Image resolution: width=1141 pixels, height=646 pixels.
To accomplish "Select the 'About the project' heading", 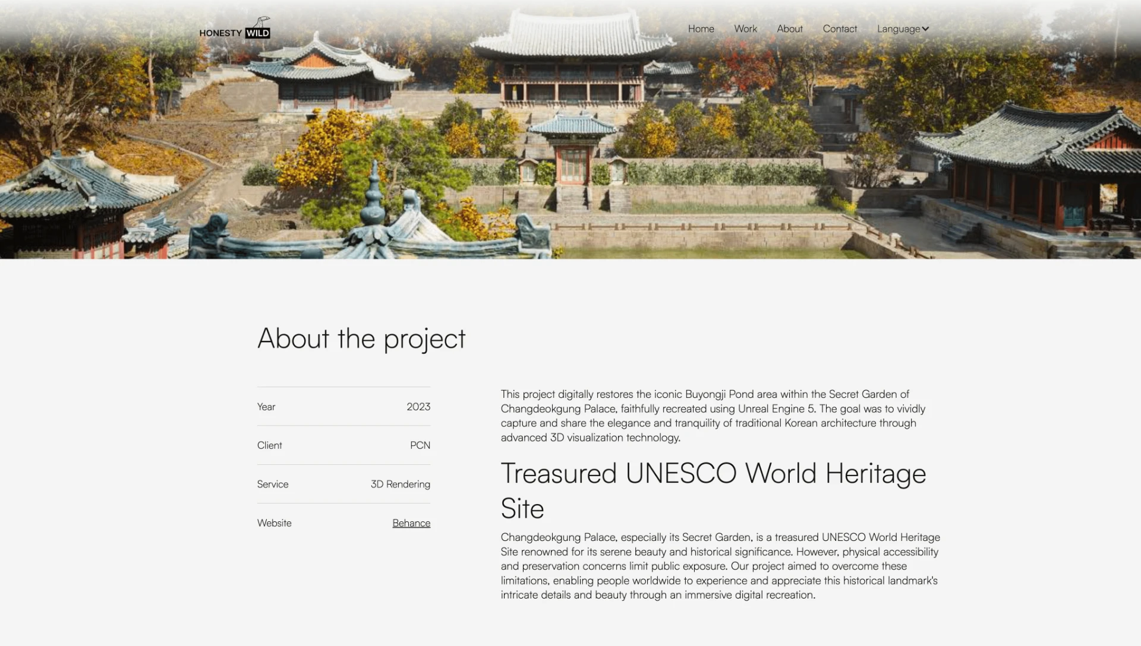I will [x=361, y=338].
